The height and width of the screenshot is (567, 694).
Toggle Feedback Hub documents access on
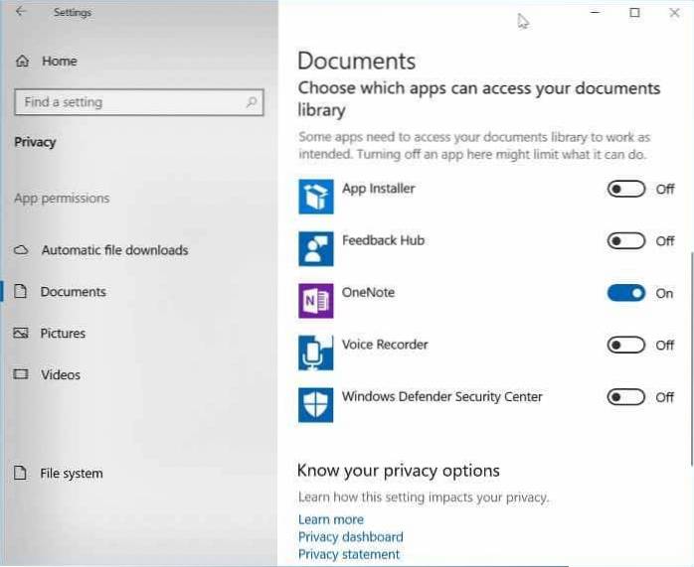626,240
